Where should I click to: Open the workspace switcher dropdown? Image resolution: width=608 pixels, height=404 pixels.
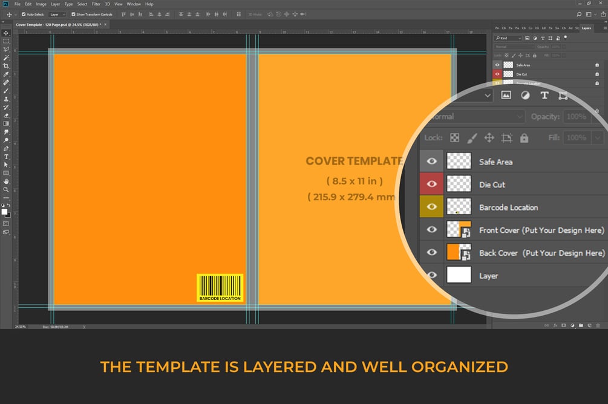[x=590, y=15]
